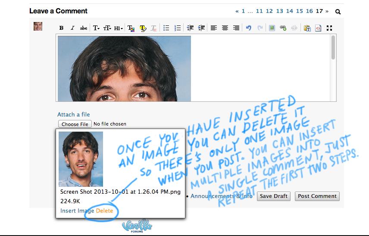Apply italic formatting
369x236 pixels.
point(72,28)
